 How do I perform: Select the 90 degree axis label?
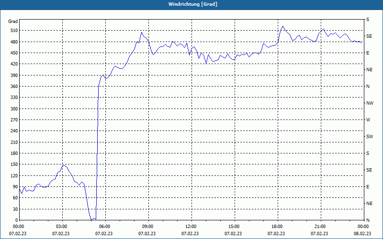[x=15, y=187]
